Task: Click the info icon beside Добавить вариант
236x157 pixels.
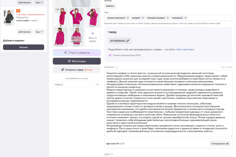Action: [43, 41]
